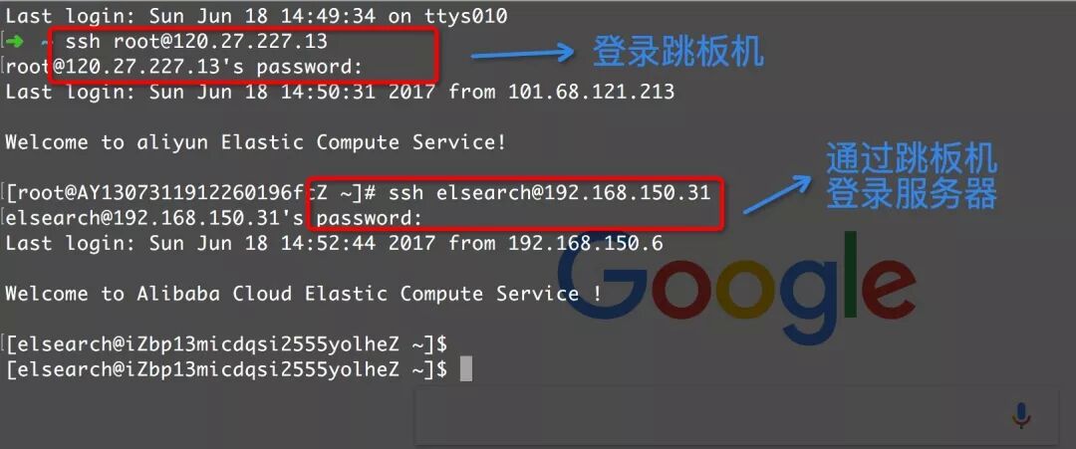This screenshot has width=1076, height=449.
Task: Click the IP address 192.168.150.6
Action: coord(586,243)
